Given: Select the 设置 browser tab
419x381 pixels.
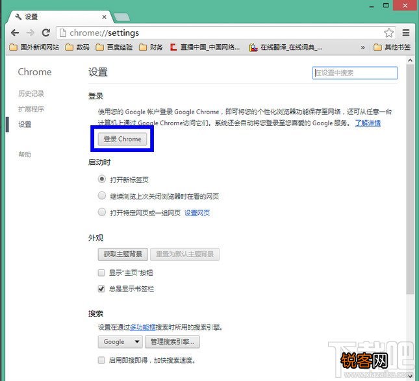Looking at the screenshot, I should click(58, 17).
